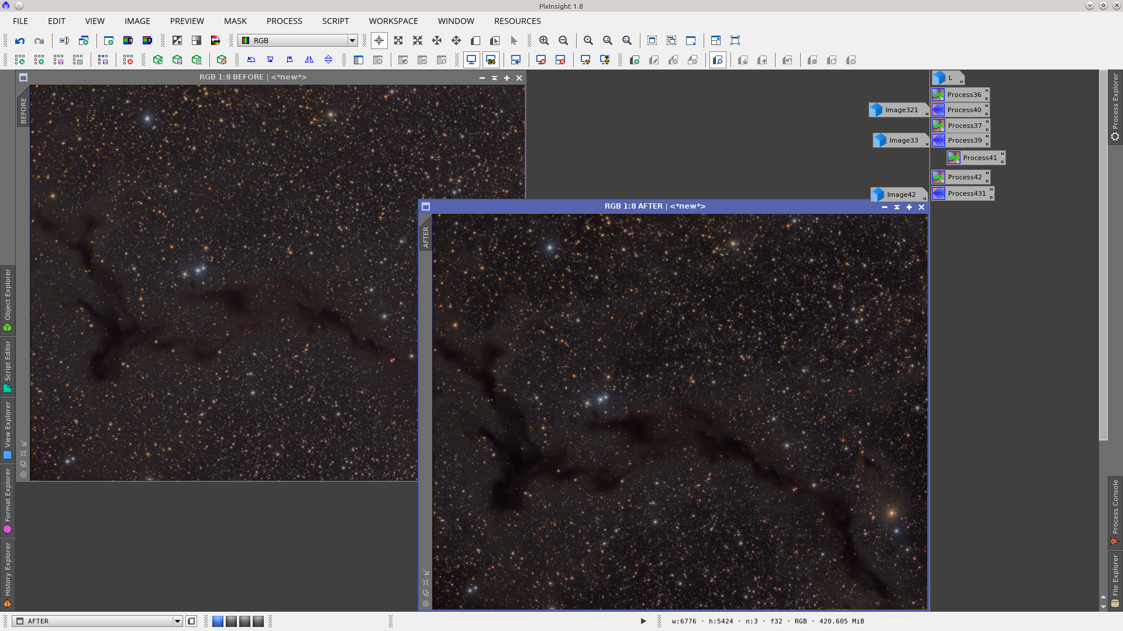Open the WORKSPACE menu

(393, 21)
